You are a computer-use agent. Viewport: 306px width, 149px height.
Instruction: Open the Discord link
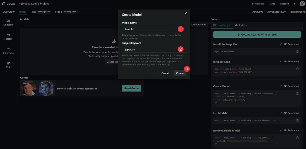(x=285, y=4)
